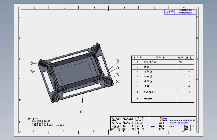Click quantity 8 in the 定位块 row

(x=189, y=71)
